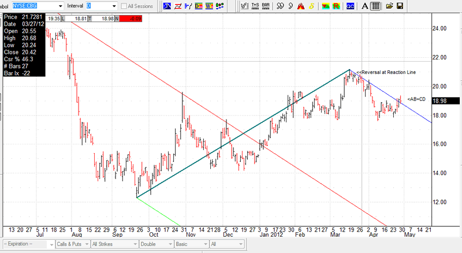Save chart with the floppy disk icon
The image size is (462, 253).
(399, 6)
